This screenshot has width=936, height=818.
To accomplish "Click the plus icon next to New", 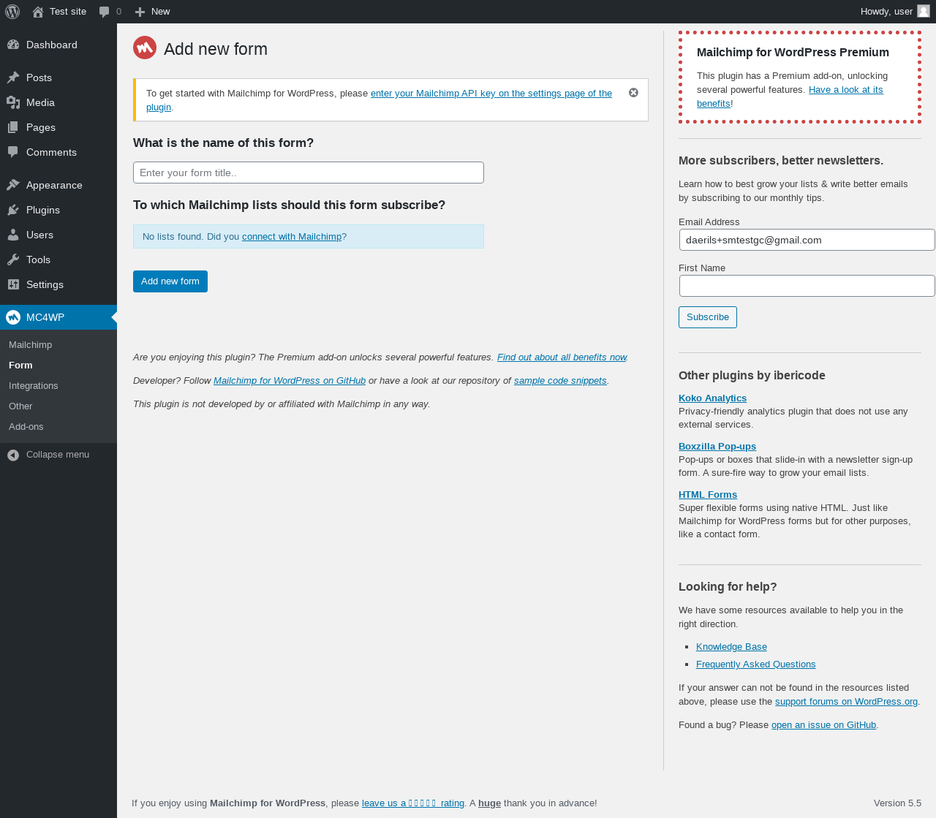I will coord(140,12).
